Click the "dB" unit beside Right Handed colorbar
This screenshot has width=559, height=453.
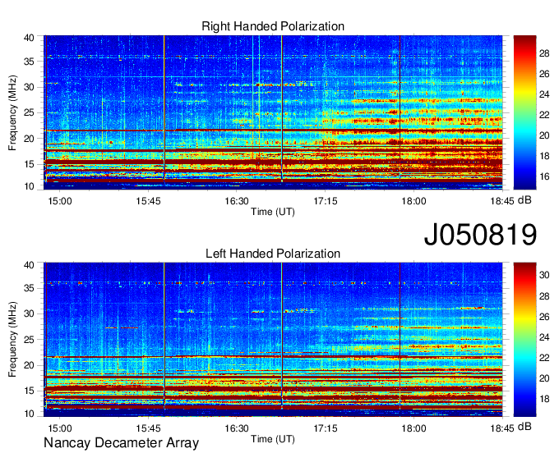pos(524,200)
